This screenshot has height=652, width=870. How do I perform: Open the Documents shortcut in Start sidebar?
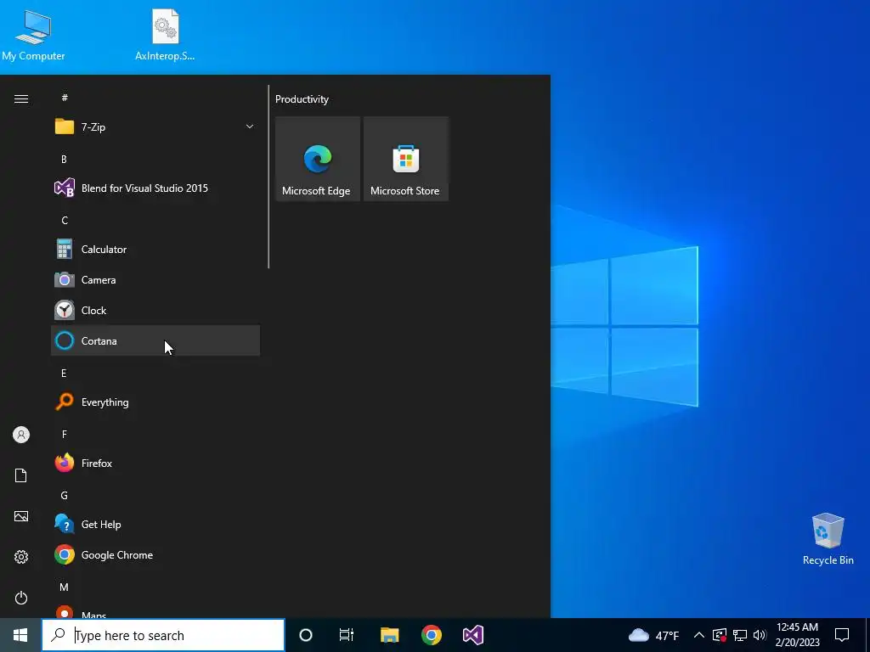21,475
